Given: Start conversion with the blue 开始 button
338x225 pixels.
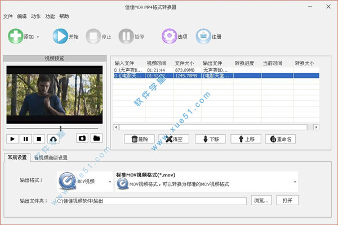Looking at the screenshot, I should (x=60, y=36).
